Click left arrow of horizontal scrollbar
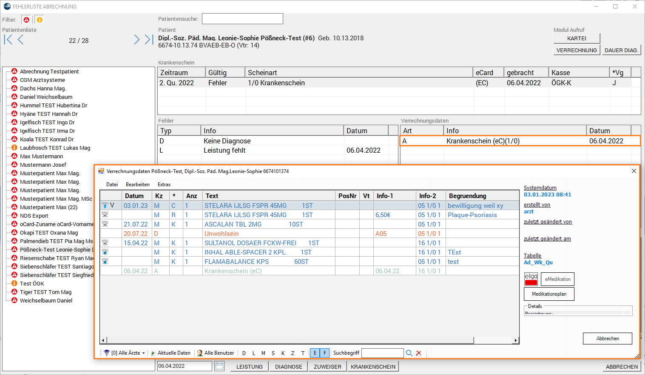Screen dimensions: 645x375 [103, 340]
